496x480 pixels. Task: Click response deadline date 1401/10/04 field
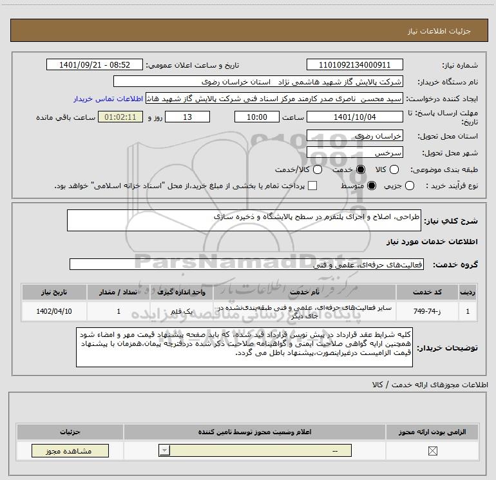click(354, 117)
